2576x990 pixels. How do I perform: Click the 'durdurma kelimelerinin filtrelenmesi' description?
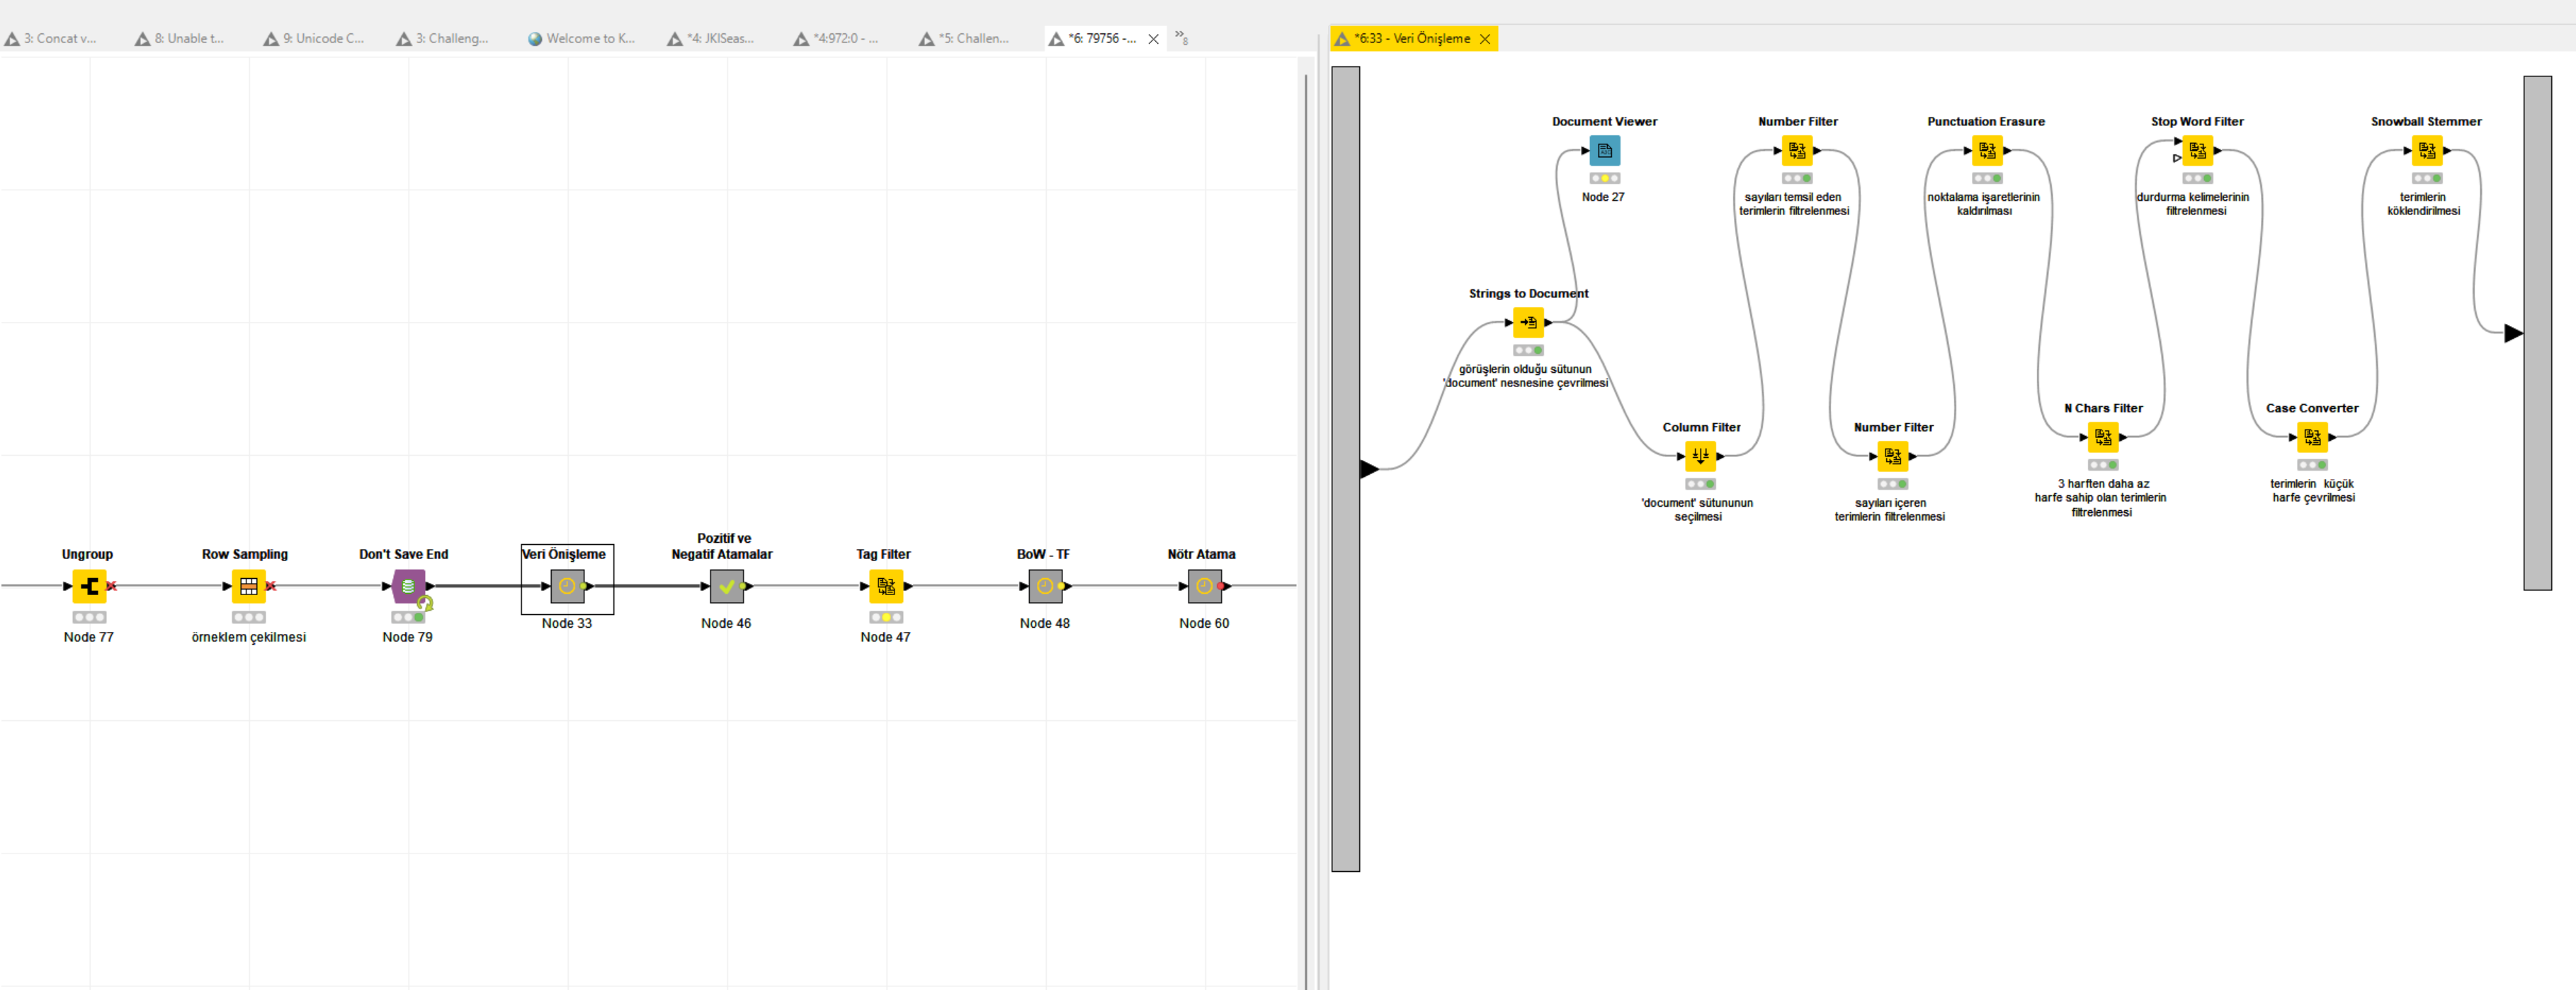point(2193,204)
